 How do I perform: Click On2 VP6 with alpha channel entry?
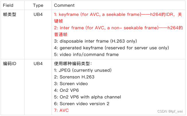[x=87, y=97]
